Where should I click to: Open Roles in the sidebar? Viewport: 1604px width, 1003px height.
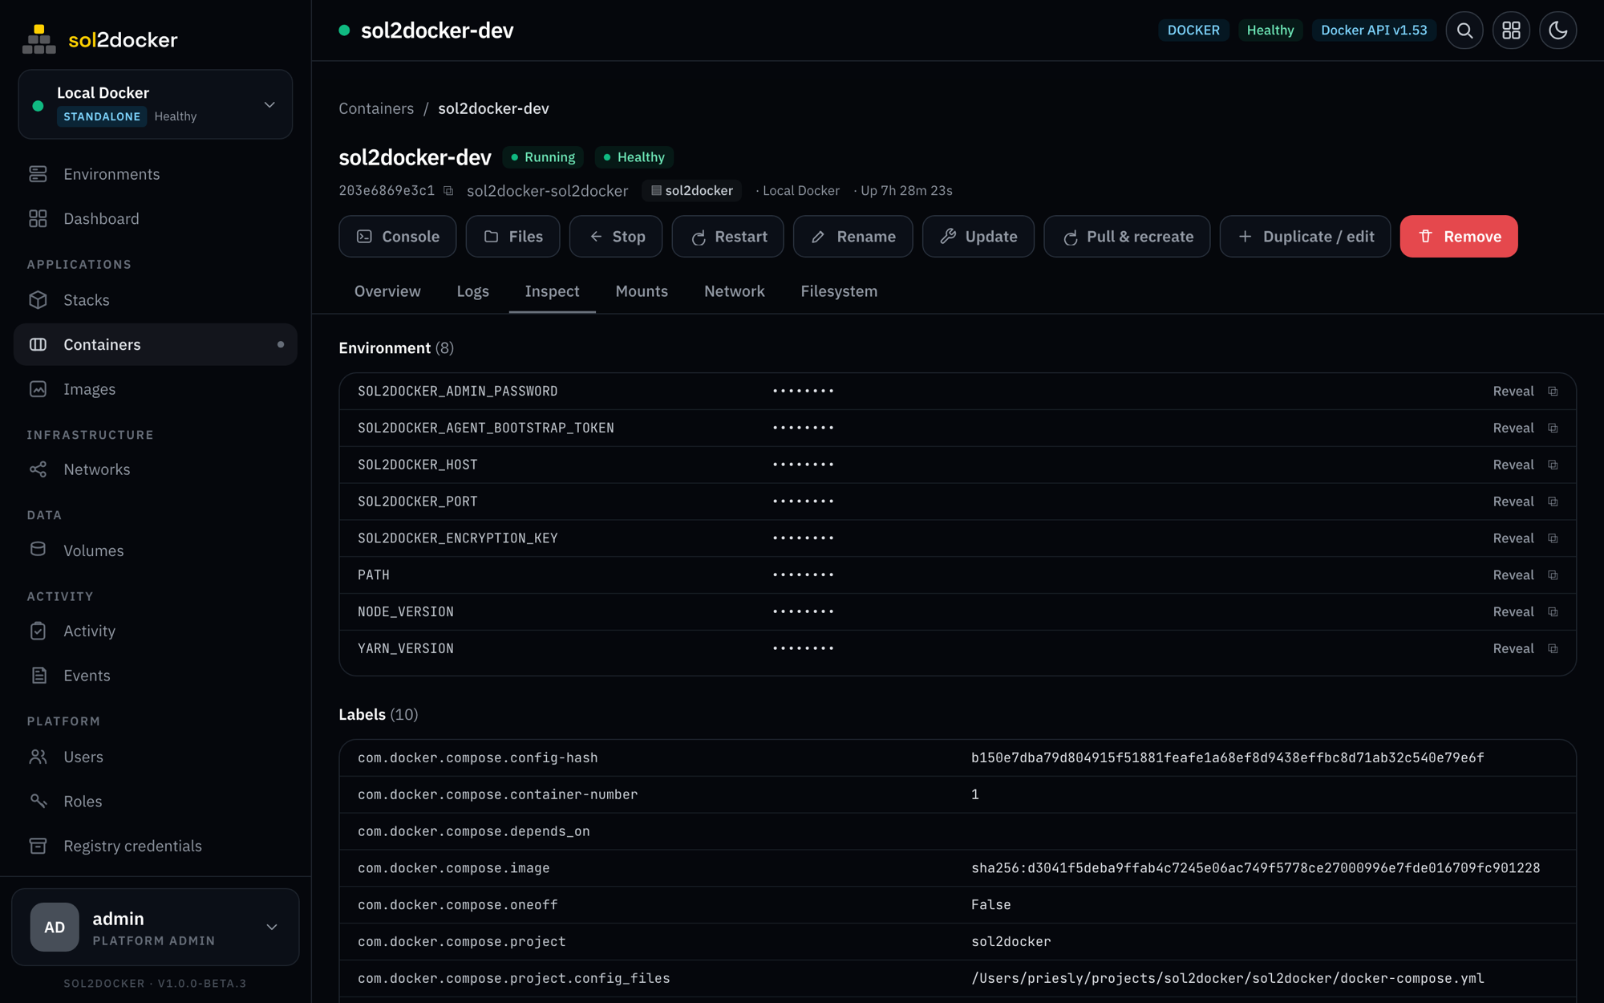[156, 802]
